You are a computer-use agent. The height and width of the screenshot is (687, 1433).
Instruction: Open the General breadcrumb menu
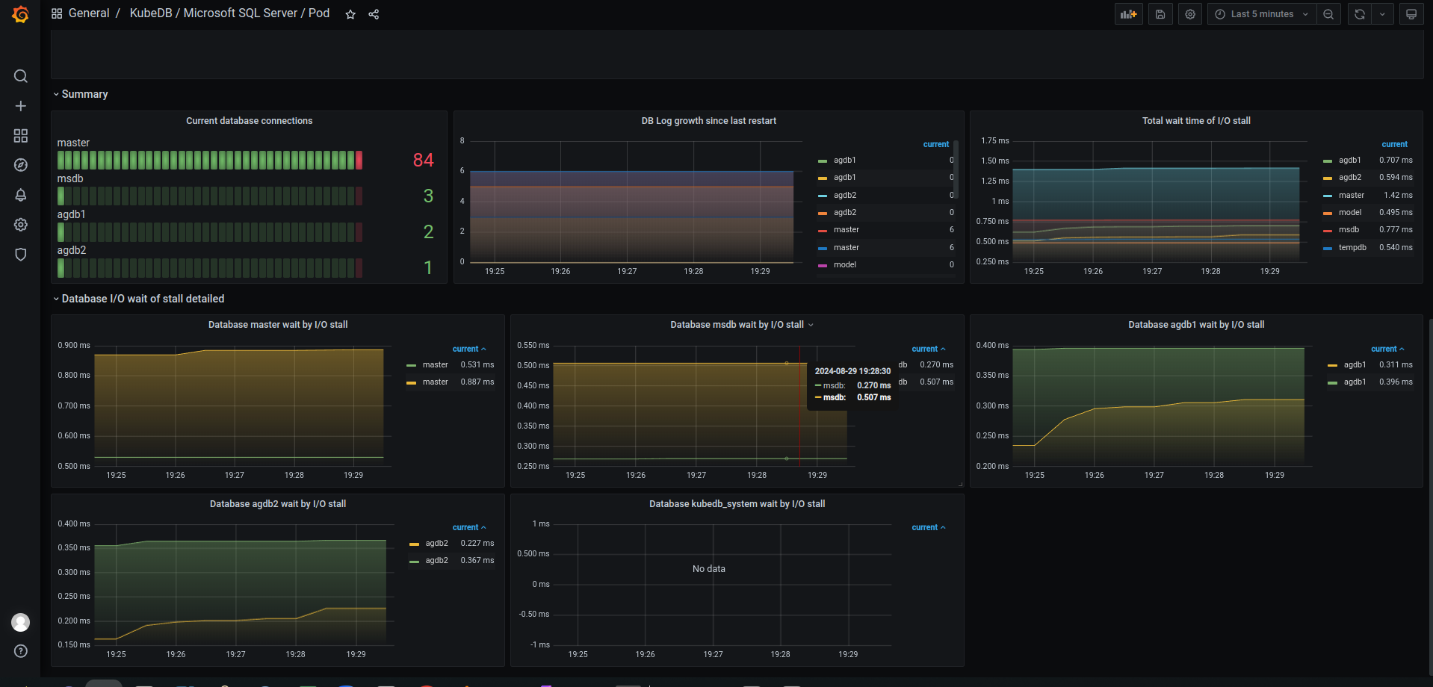click(89, 13)
